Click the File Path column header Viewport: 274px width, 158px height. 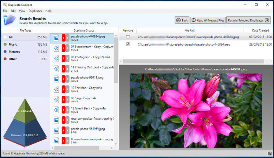[x=190, y=30]
